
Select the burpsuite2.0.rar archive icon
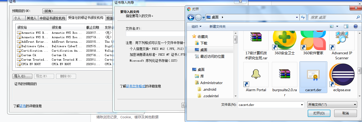(285, 75)
